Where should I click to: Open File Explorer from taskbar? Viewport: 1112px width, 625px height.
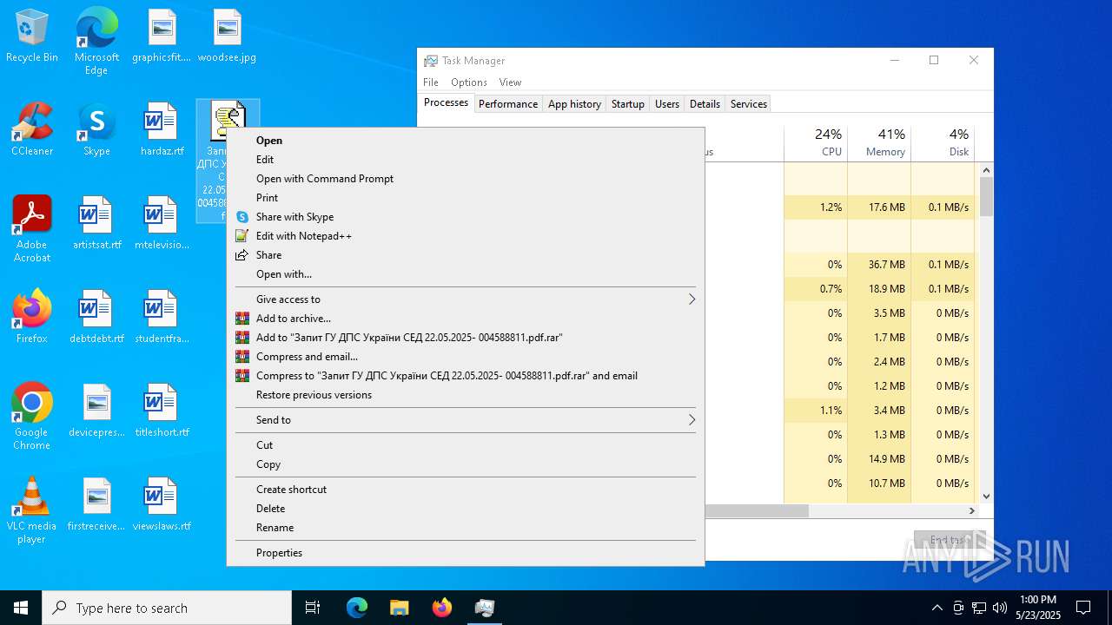pyautogui.click(x=400, y=608)
